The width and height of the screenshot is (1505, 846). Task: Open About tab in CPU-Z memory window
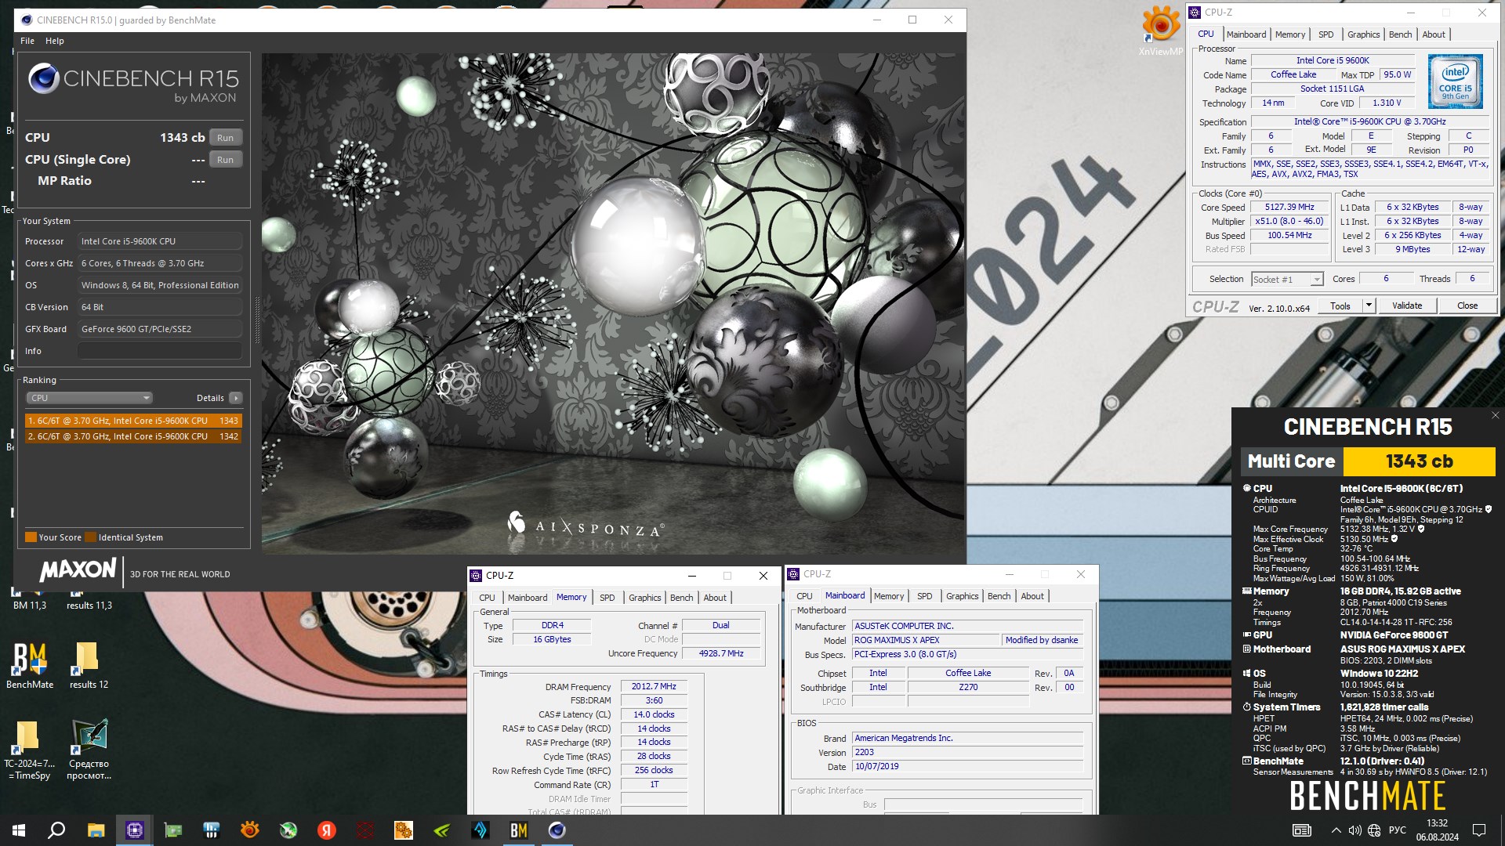[x=715, y=598]
